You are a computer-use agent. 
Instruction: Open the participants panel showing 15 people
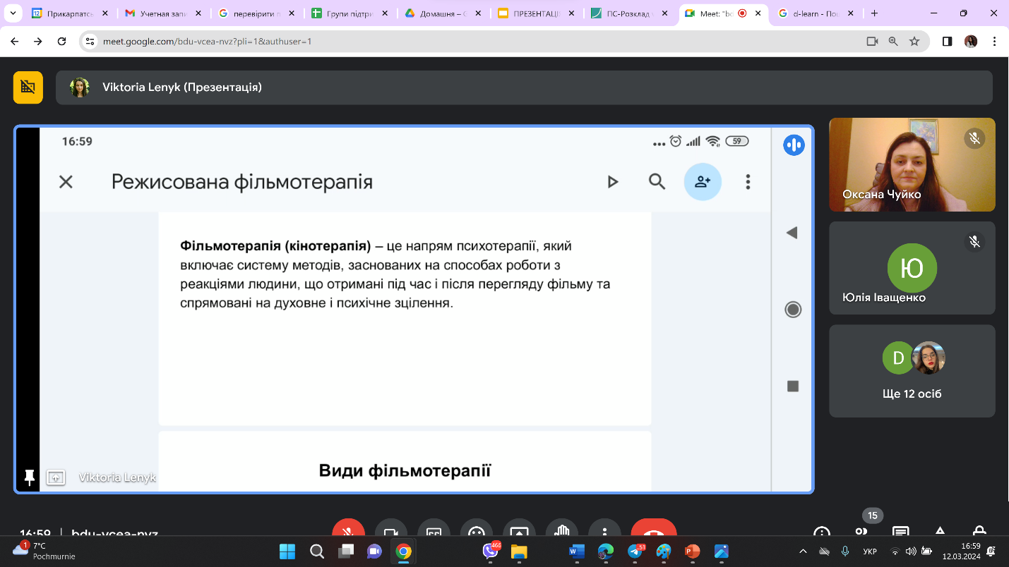pos(861,531)
